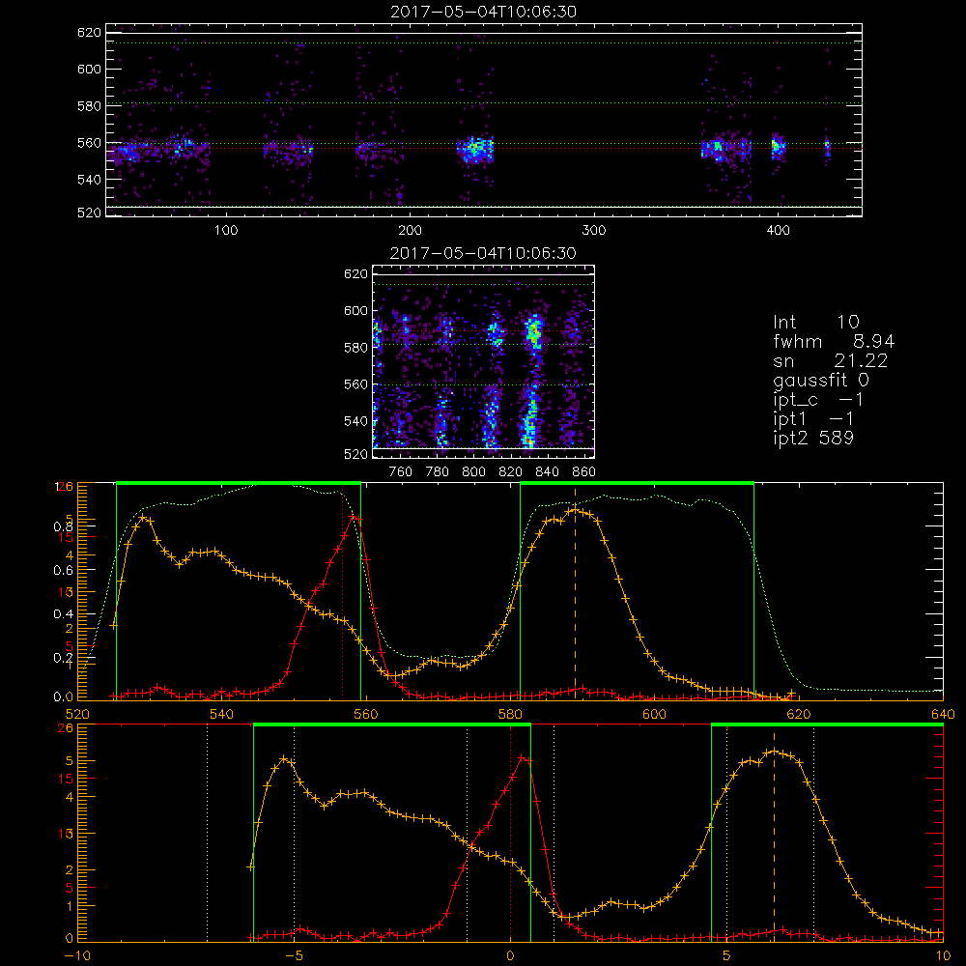Click x-axis label '760' of middle image

[401, 472]
